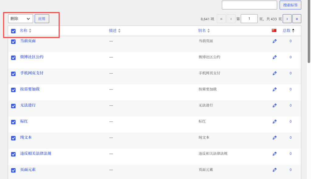Open the 手机网页支付 tag link

pos(32,73)
